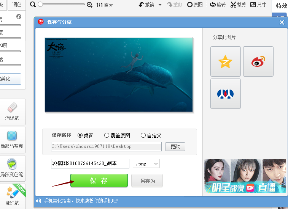Open the 明星都爱直播 ad banner

coord(245,176)
